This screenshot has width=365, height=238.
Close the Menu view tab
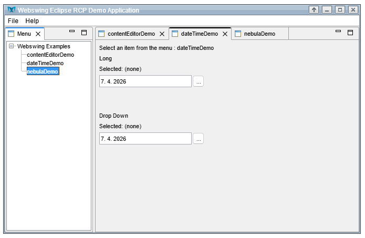[x=38, y=34]
